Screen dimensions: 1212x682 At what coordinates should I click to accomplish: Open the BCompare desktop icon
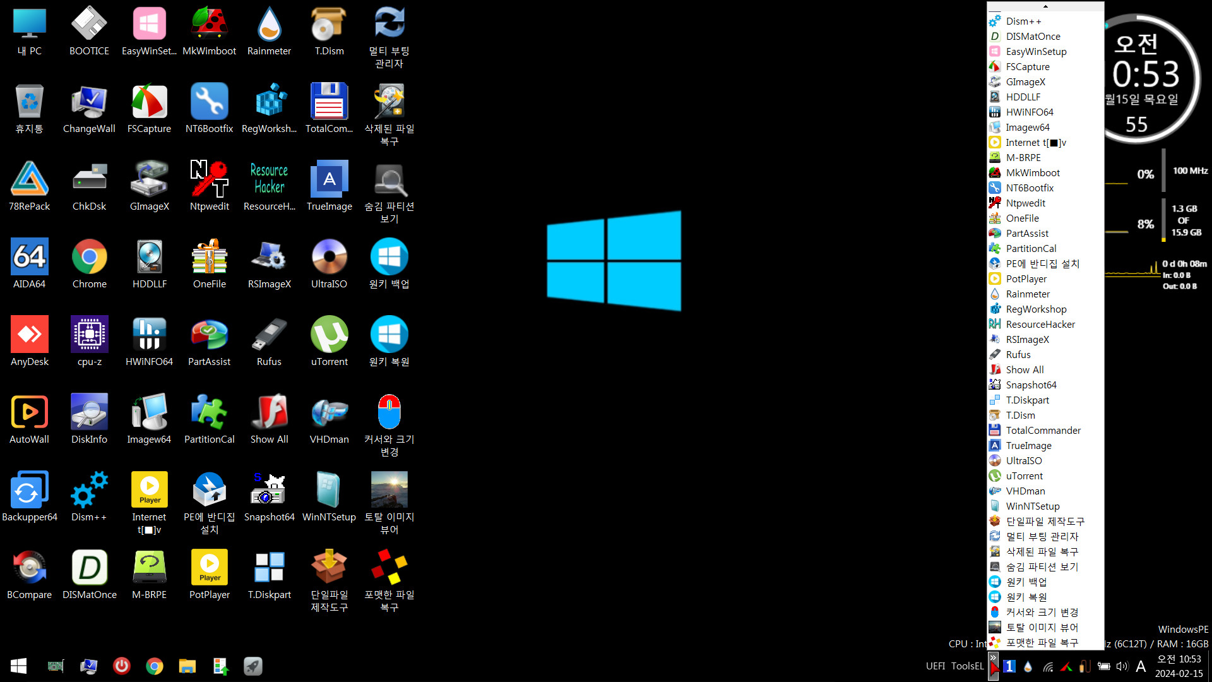[x=29, y=575]
